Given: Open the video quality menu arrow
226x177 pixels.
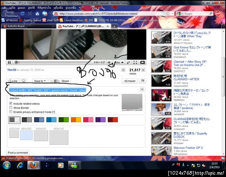Looking at the screenshot, I should click(122, 62).
